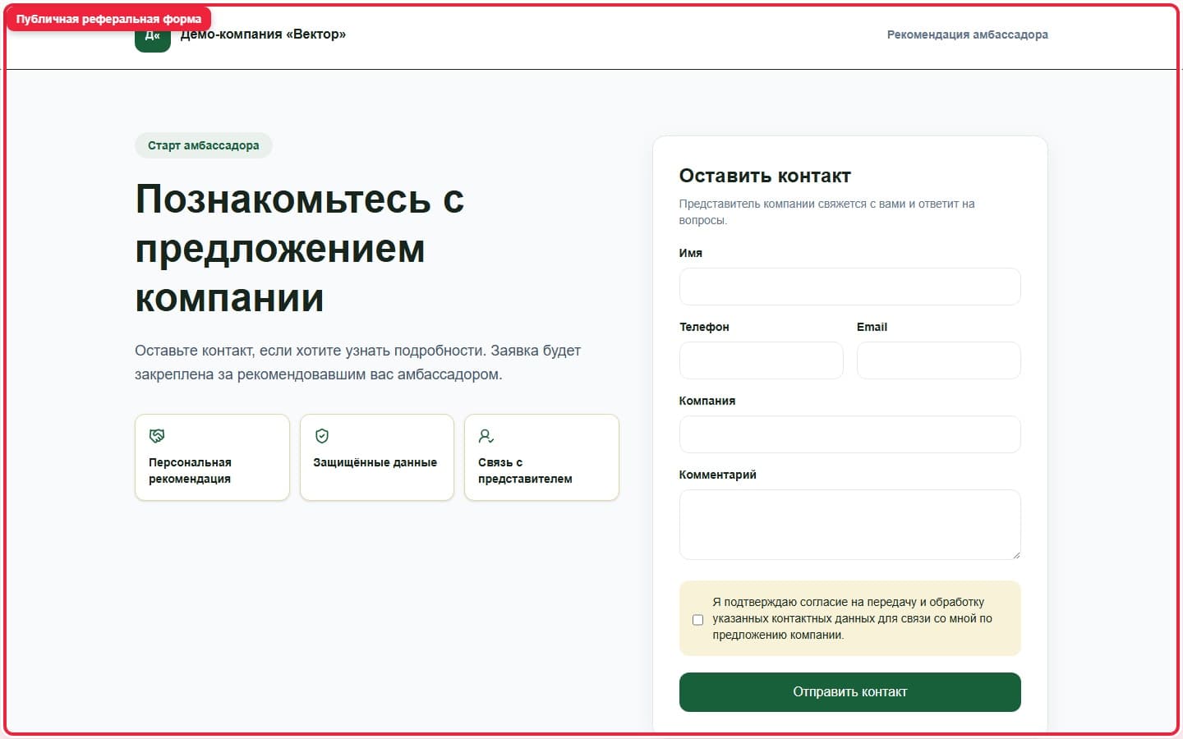The image size is (1183, 739).
Task: Click the Отправить контакт button
Action: (849, 692)
